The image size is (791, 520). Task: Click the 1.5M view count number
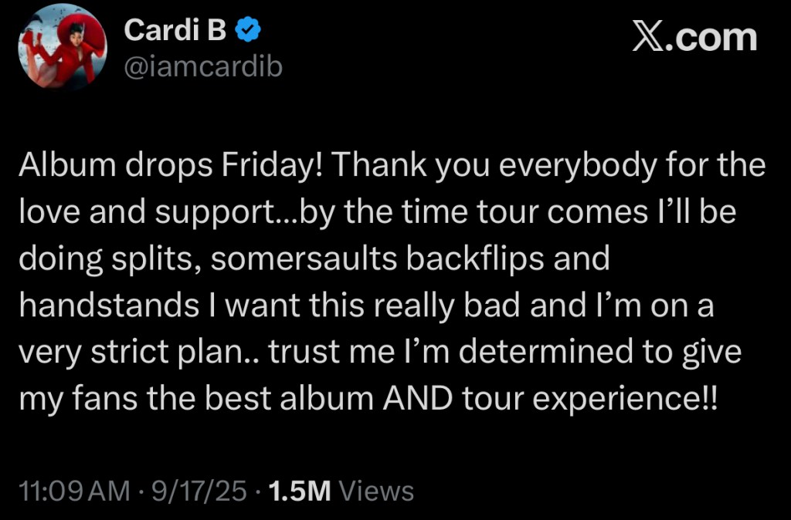(x=297, y=491)
